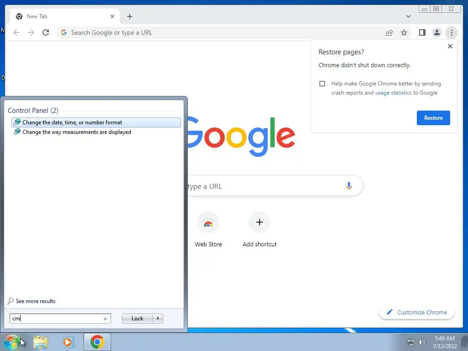
Task: Bookmark this tab with the star icon
Action: (x=404, y=32)
